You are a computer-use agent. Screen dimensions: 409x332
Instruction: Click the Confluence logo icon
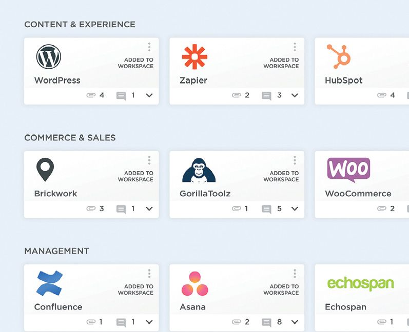click(49, 283)
